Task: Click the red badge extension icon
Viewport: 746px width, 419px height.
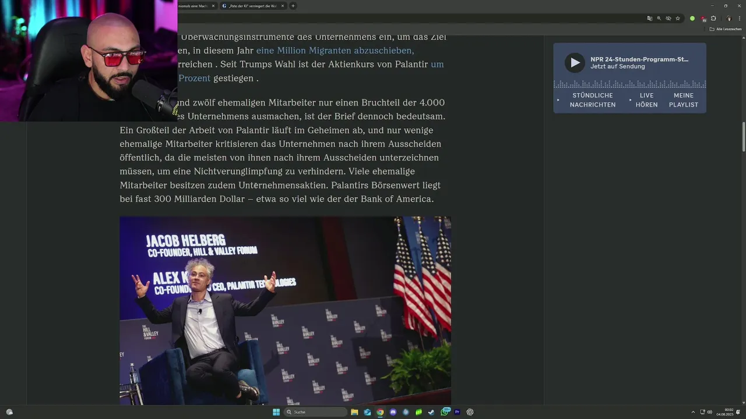Action: [x=703, y=19]
